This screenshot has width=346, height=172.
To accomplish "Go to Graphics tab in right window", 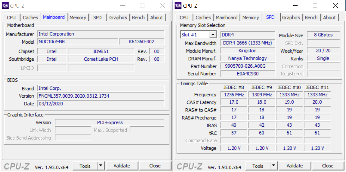I will [291, 17].
